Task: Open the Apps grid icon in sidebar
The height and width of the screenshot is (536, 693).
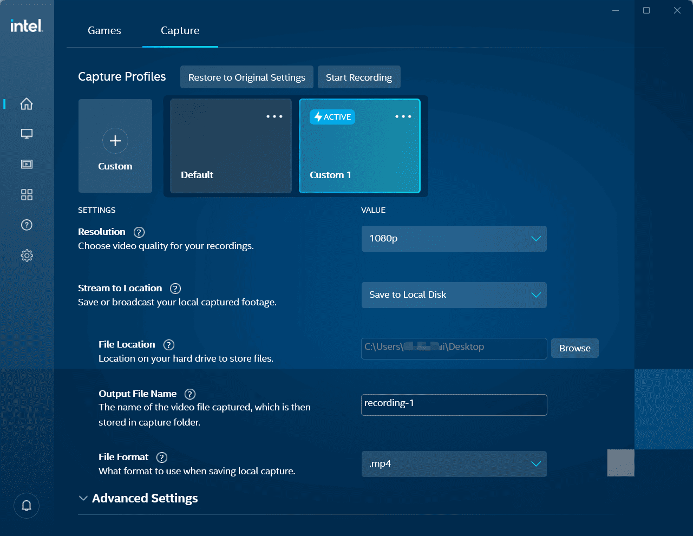Action: (26, 194)
